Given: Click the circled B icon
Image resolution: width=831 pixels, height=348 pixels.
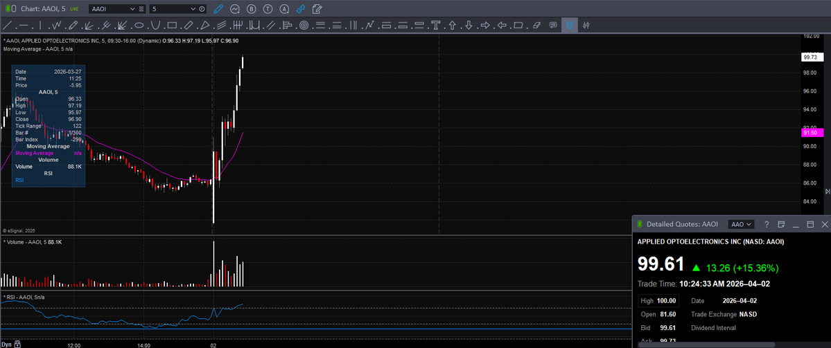Looking at the screenshot, I should pos(251,8).
